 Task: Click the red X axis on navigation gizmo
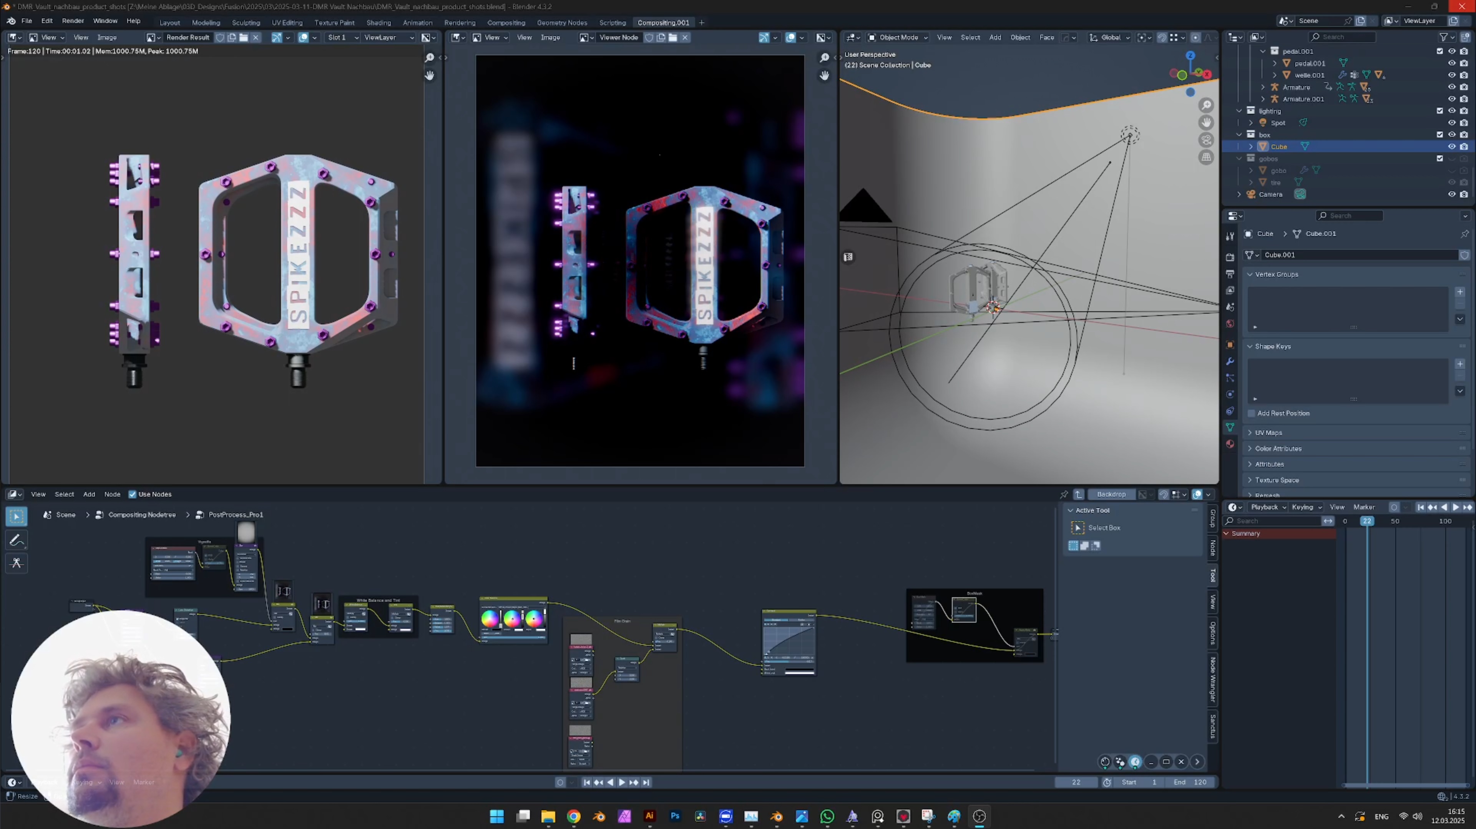tap(1207, 75)
